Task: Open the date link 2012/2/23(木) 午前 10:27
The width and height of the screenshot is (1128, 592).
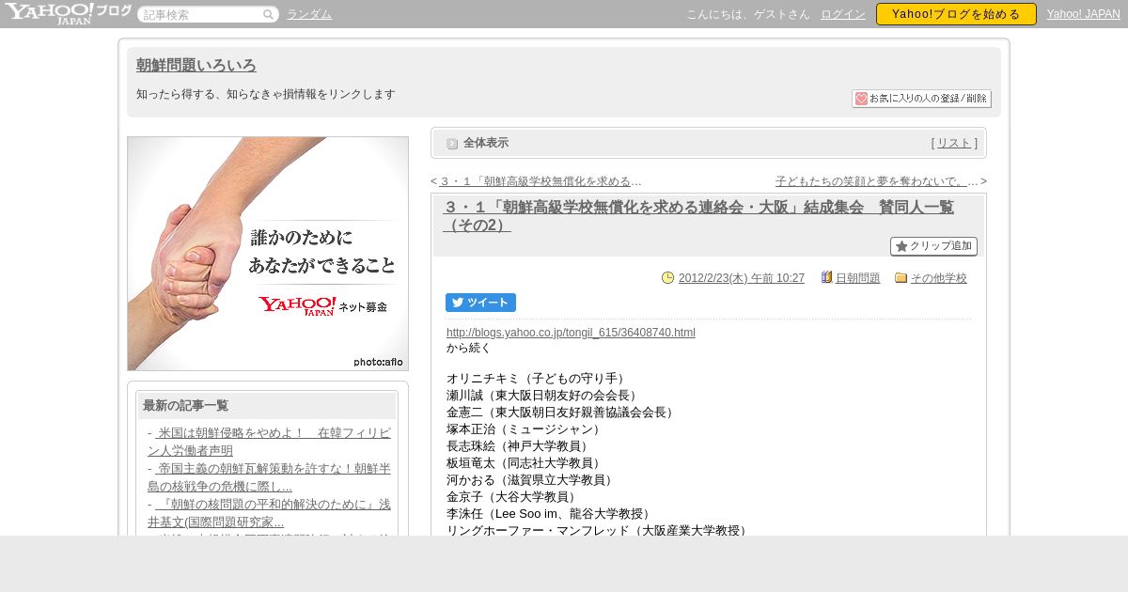Action: coord(742,278)
